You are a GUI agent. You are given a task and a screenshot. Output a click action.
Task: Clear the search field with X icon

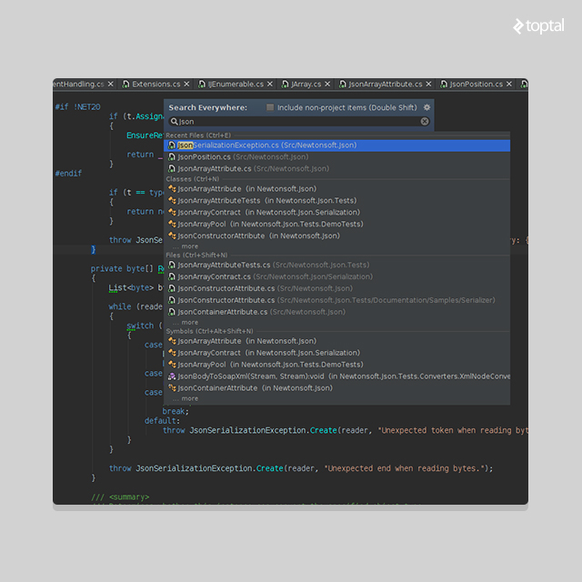[x=425, y=121]
